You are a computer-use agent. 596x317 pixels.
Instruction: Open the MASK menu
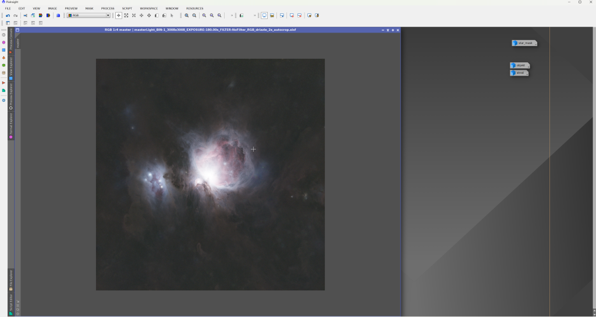[x=89, y=9]
